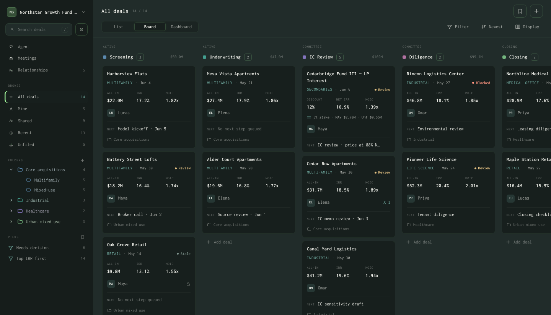551x315 pixels.
Task: Click the Urban mixed use folder icon
Action: coord(20,222)
